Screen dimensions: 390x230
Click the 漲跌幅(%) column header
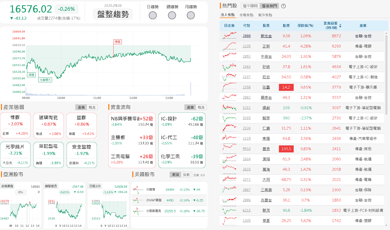pos(305,26)
